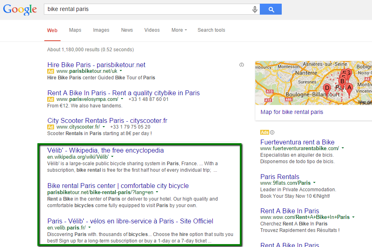Click the www.parisbiketour.net/uk ad URL
The height and width of the screenshot is (247, 372).
tap(87, 71)
